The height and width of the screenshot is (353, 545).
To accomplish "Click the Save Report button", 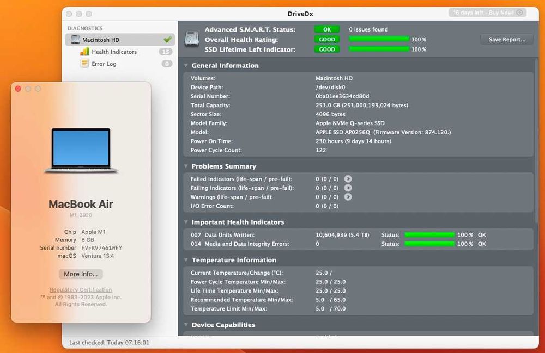I will click(x=507, y=40).
